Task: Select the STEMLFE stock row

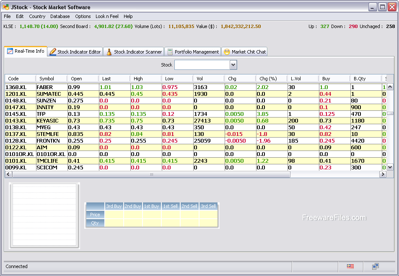Action: pos(195,134)
